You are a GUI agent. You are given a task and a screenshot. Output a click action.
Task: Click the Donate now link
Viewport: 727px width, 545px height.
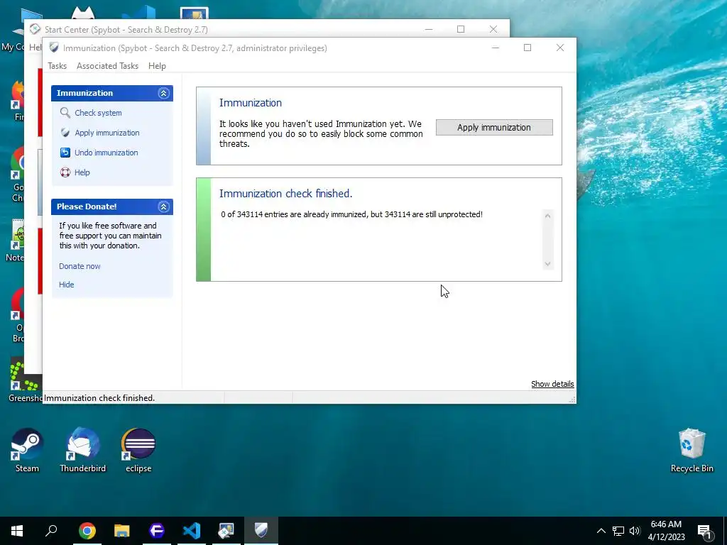pyautogui.click(x=80, y=266)
